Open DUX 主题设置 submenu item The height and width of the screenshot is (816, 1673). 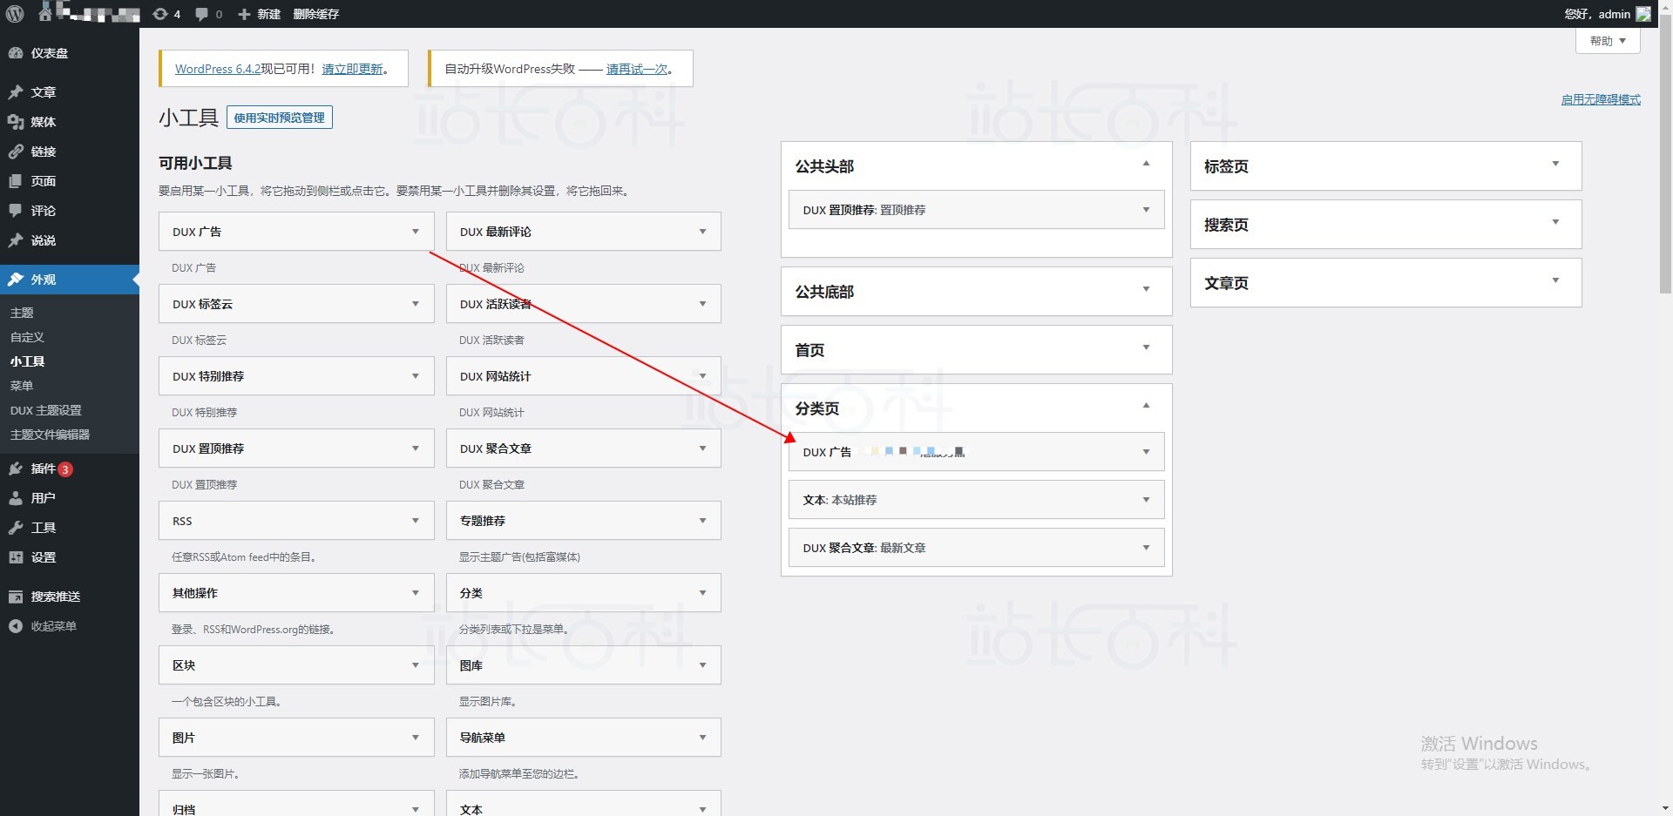pos(46,410)
